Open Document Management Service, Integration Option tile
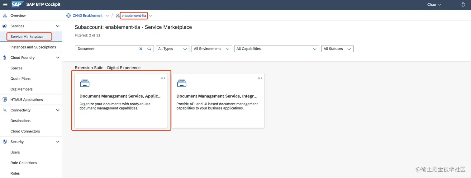Viewport: 471px width, 178px height. [x=218, y=101]
